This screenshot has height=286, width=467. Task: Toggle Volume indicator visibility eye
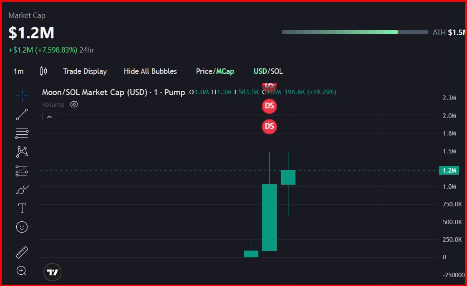click(x=74, y=104)
